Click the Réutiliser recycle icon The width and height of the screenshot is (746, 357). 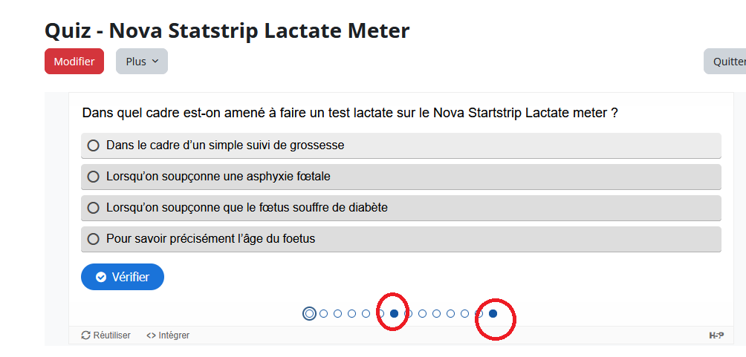86,335
